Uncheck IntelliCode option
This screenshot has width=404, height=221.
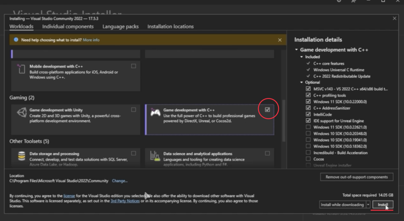[x=308, y=114]
